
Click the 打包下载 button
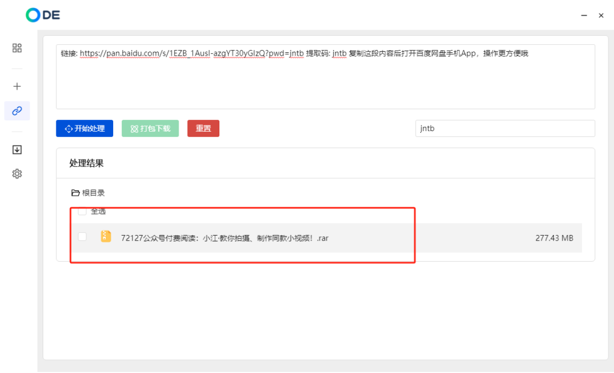pos(150,128)
